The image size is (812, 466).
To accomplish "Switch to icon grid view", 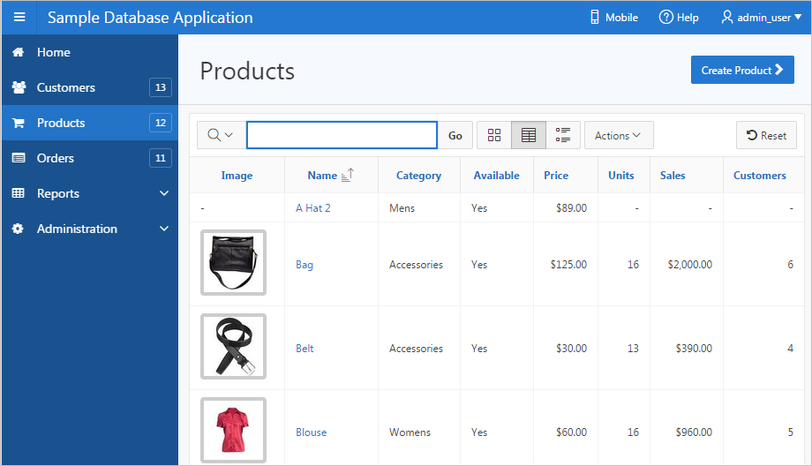I will click(x=494, y=135).
